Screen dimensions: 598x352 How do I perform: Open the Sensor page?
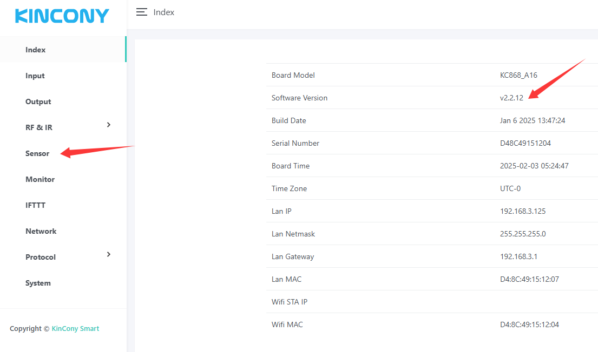37,153
